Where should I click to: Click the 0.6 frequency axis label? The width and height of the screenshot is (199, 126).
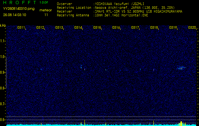(3, 120)
